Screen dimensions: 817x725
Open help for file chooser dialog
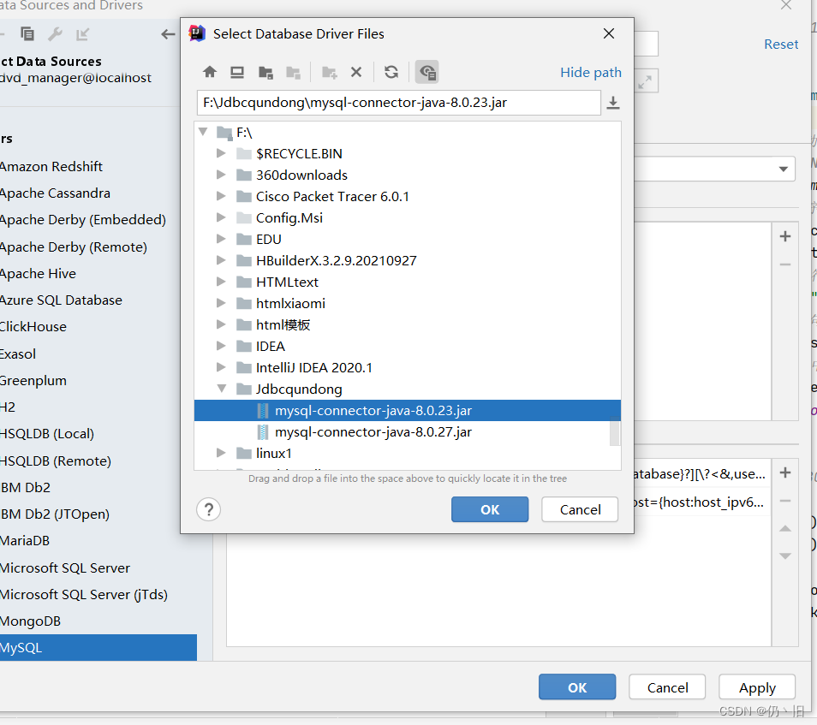click(x=208, y=509)
